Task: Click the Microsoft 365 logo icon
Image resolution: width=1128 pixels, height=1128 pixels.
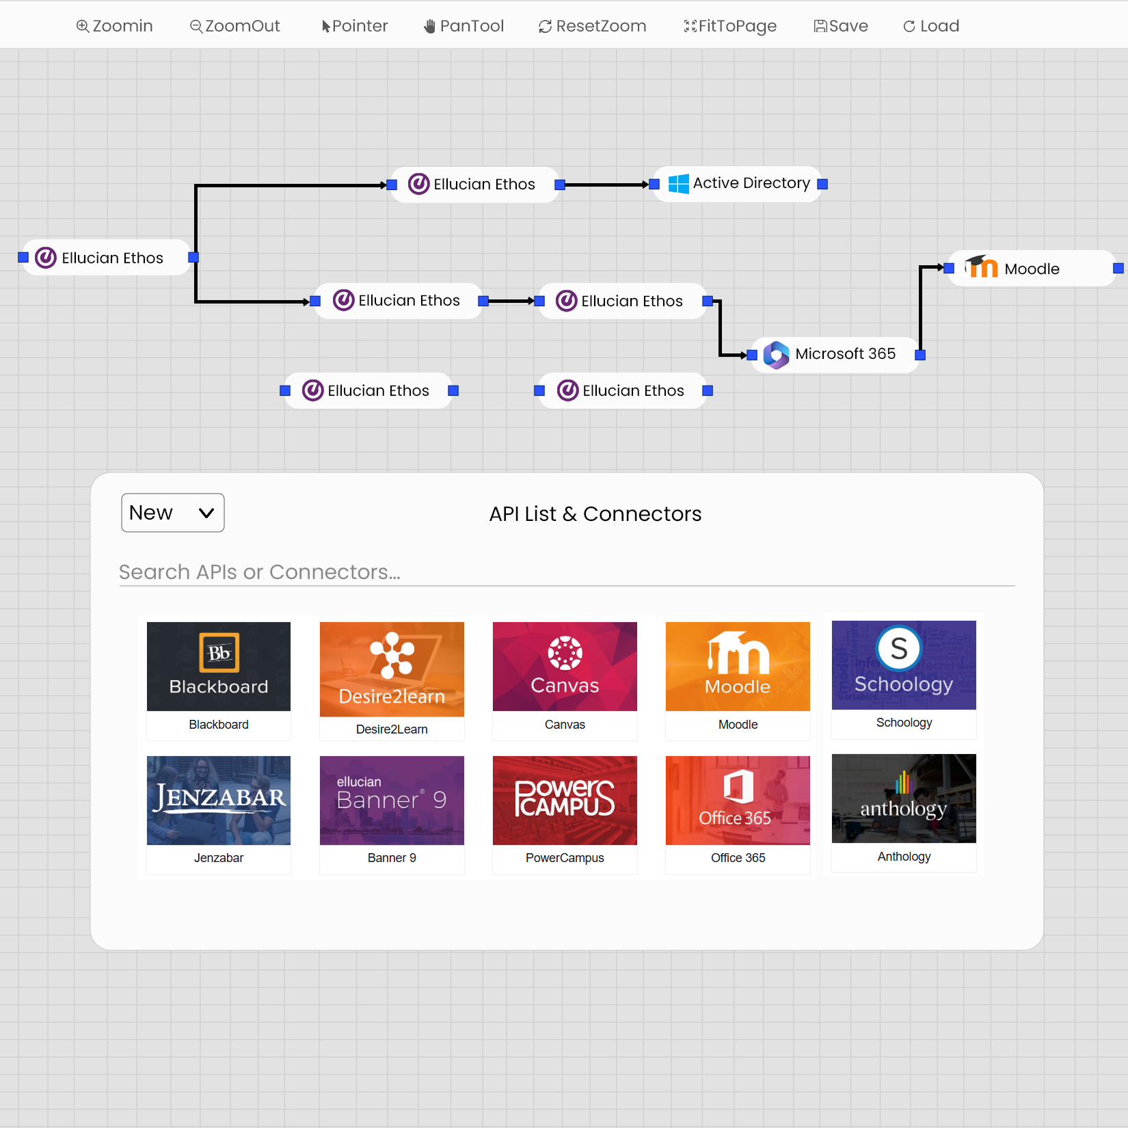Action: pos(776,355)
